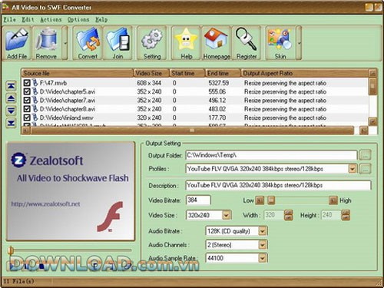Click the Width stepper arrows
This screenshot has width=384, height=288.
coord(289,215)
